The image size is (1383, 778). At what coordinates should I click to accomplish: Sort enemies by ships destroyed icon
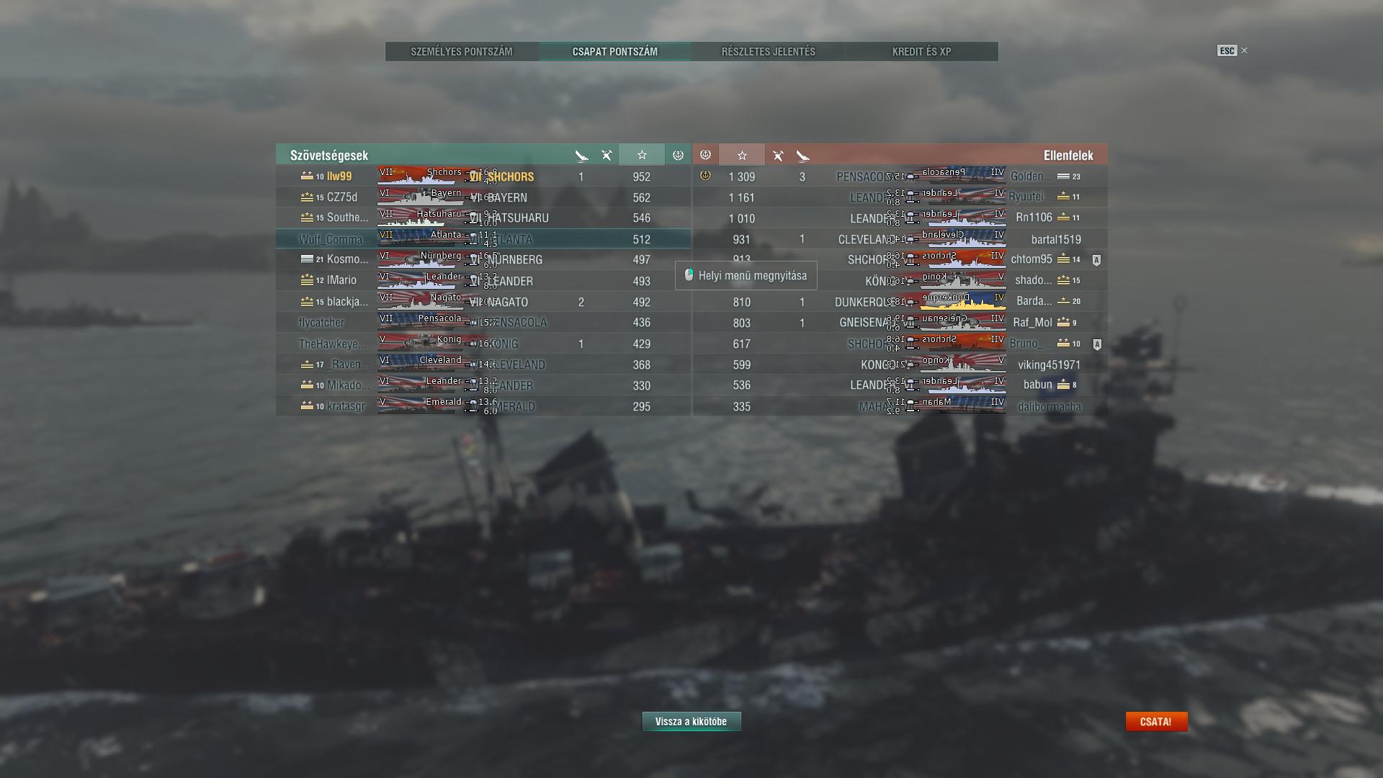tap(802, 155)
